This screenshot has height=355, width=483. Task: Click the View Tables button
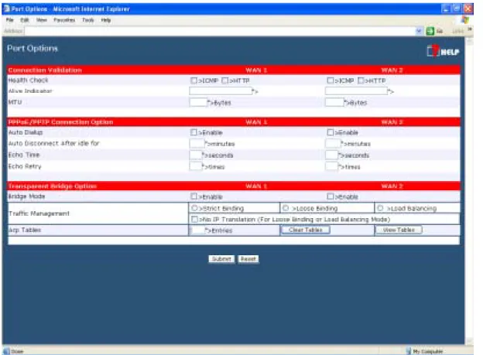tap(399, 230)
